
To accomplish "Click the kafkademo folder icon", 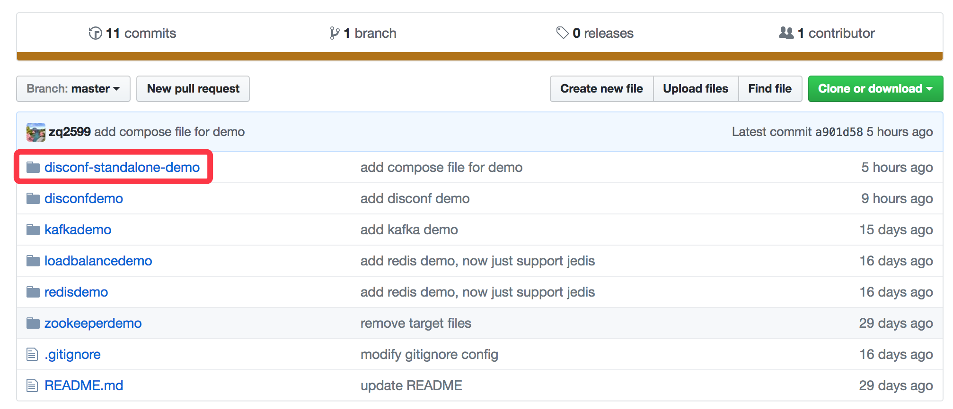I will pos(33,230).
